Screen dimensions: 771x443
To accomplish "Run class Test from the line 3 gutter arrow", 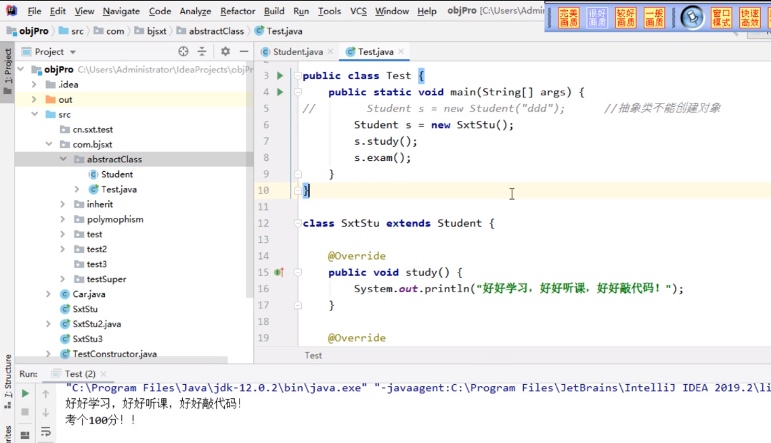I will (280, 76).
